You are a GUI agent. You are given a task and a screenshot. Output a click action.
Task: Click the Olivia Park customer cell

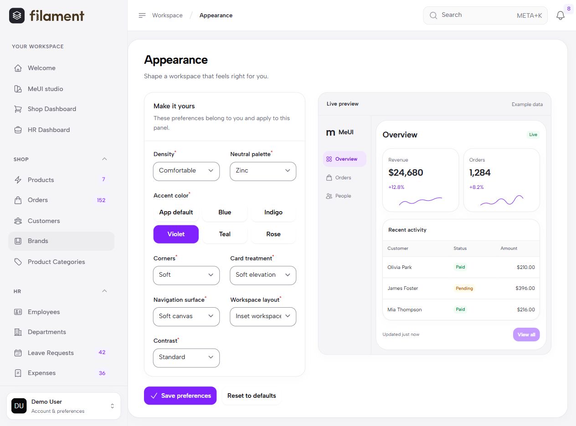click(x=400, y=267)
